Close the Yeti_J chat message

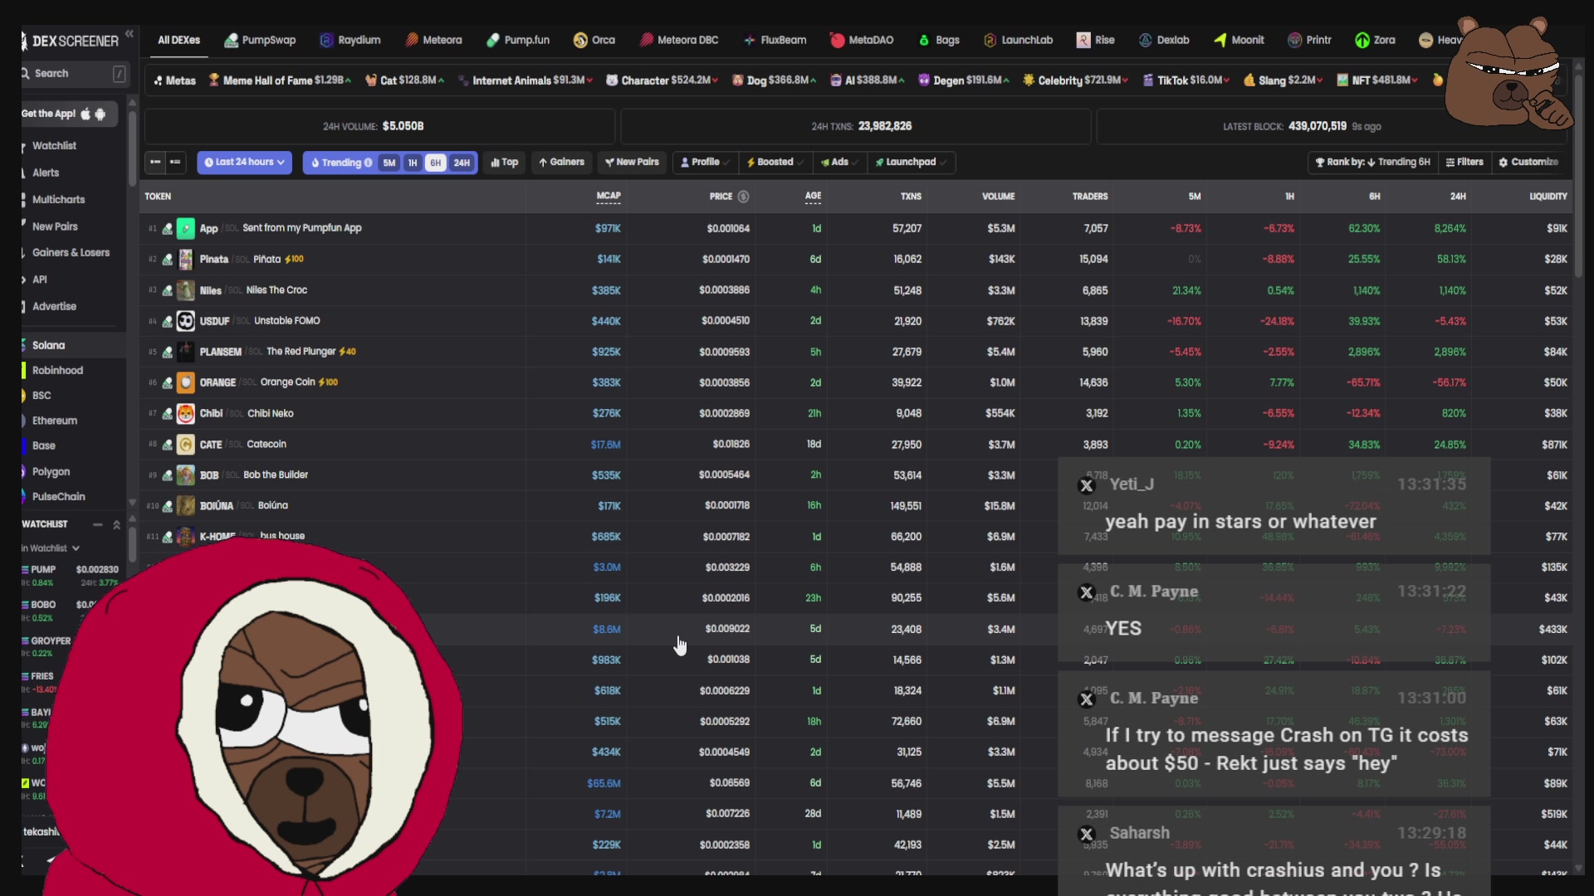coord(1086,486)
